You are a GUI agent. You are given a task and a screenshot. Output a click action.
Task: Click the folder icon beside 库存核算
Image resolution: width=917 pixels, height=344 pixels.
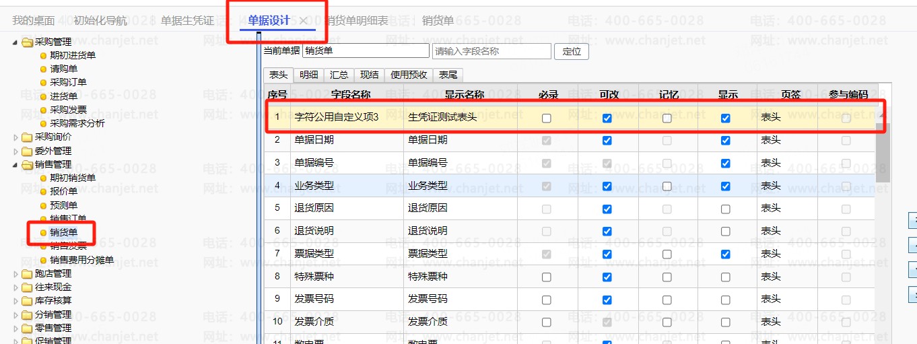28,301
